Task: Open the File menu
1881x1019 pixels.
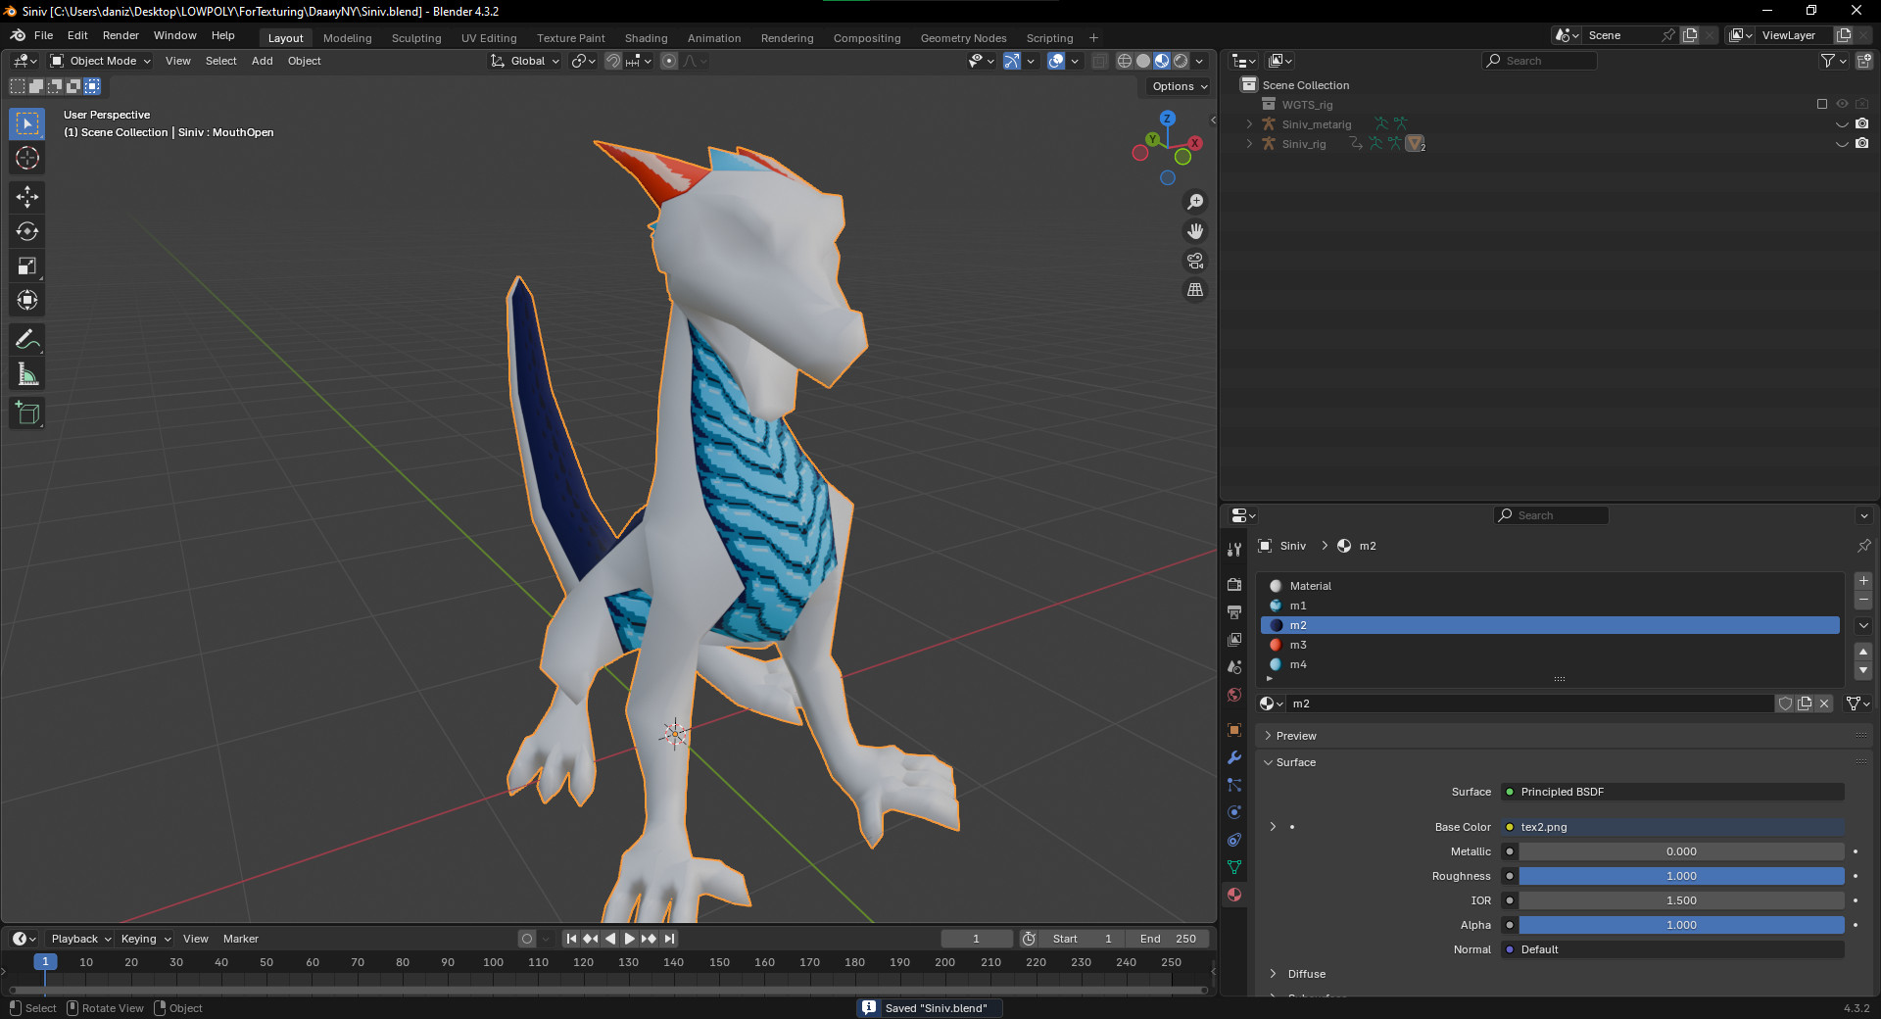Action: coord(43,35)
